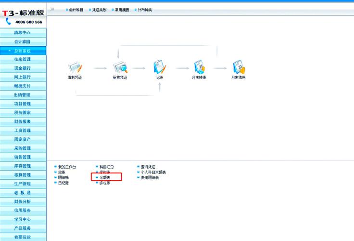354x241 pixels.
Task: Click the T3-标准版 logo
Action: [x=23, y=13]
